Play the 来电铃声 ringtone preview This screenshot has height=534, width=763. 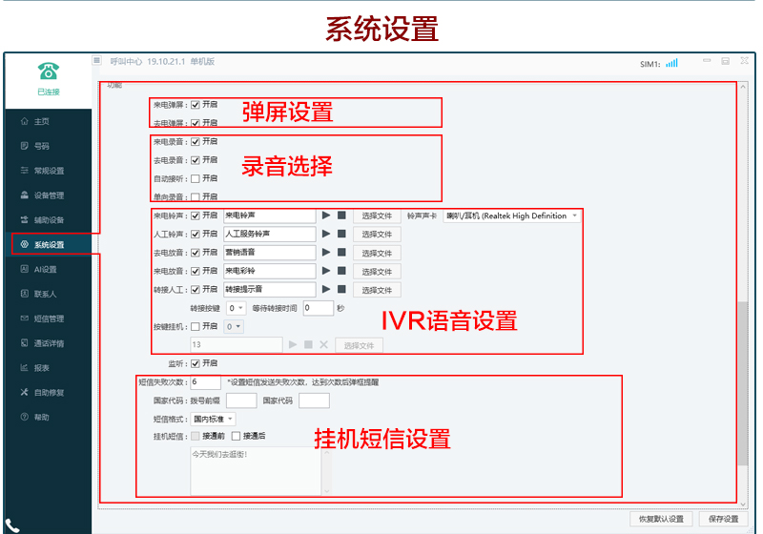point(326,216)
